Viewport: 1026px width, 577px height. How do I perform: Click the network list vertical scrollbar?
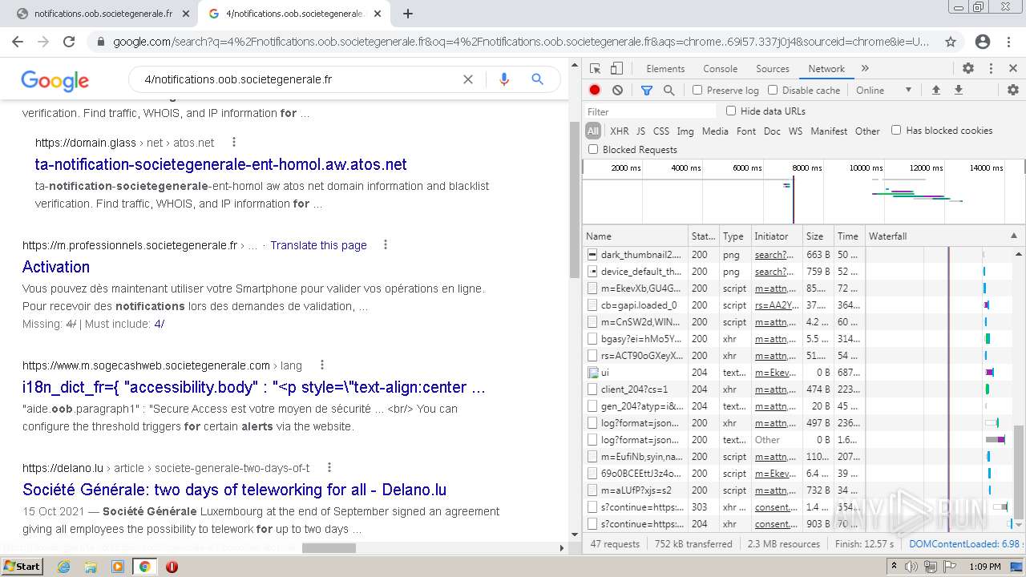[x=1020, y=471]
